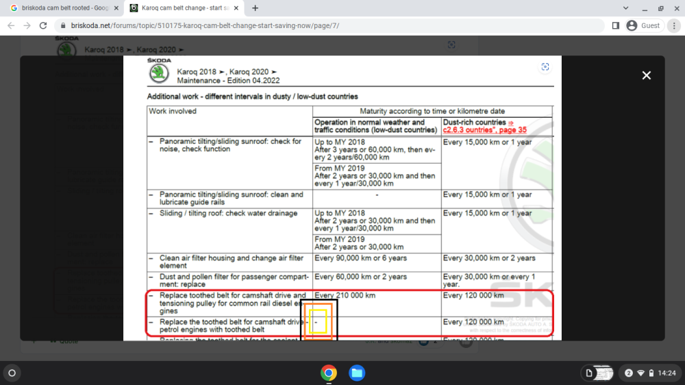Close the briskoda cam belt rooted tab
This screenshot has height=385, width=685.
[x=116, y=8]
